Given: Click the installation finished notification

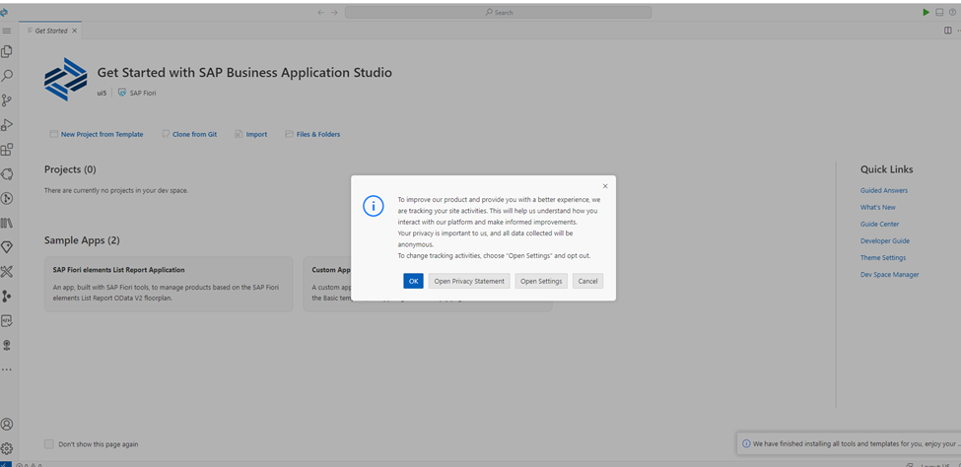Looking at the screenshot, I should 849,443.
